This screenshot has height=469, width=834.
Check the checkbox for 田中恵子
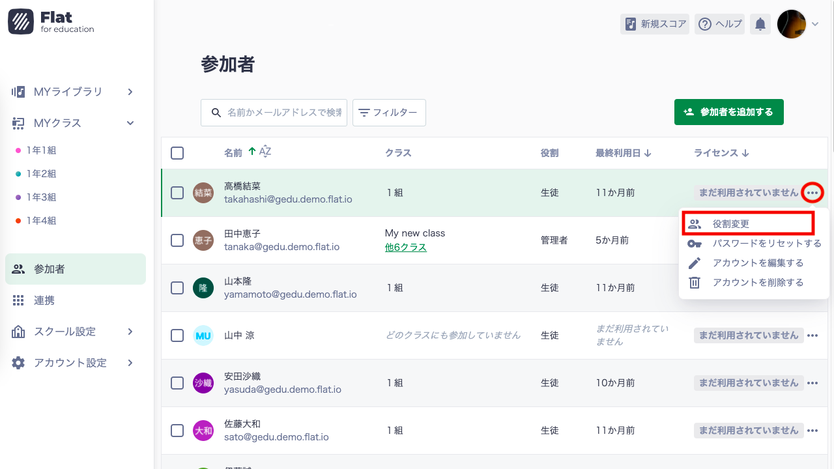point(177,240)
